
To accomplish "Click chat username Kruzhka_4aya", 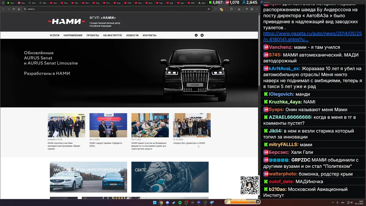I will tap(285, 102).
